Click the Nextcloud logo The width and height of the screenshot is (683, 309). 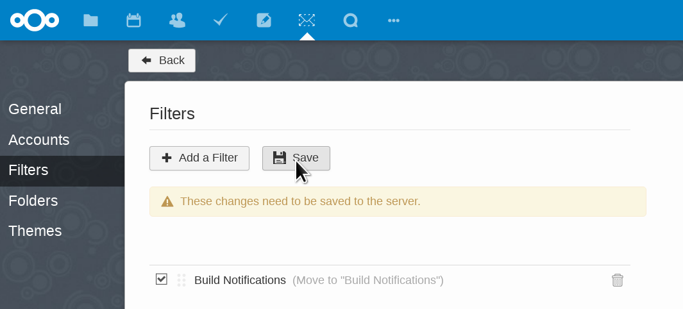pyautogui.click(x=35, y=21)
